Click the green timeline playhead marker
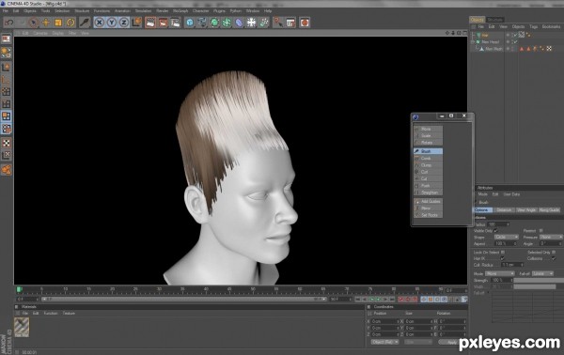The image size is (564, 355). coord(19,289)
